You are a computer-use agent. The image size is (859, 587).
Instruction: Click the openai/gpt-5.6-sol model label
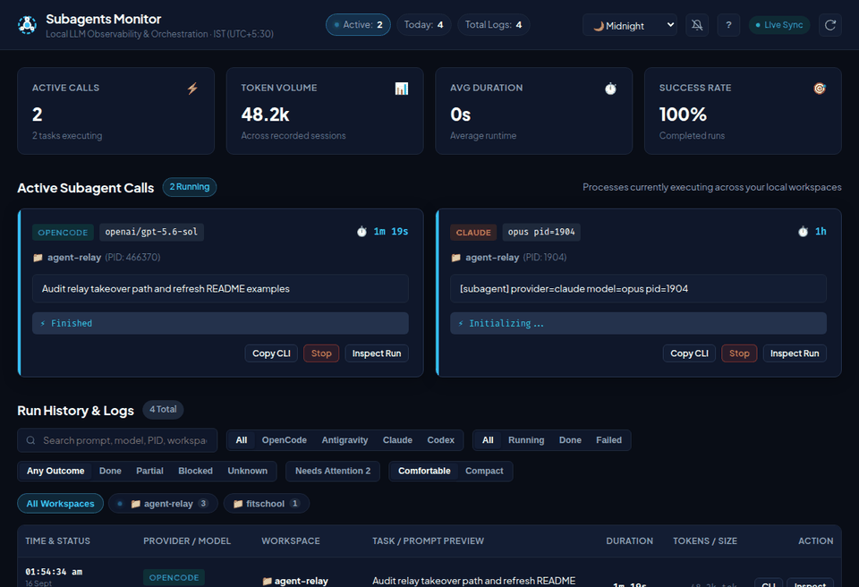click(151, 232)
